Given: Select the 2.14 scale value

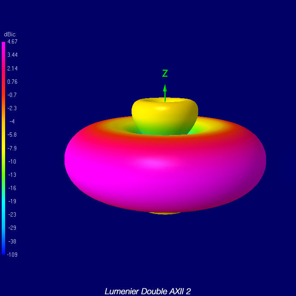Looking at the screenshot, I should 12,68.
